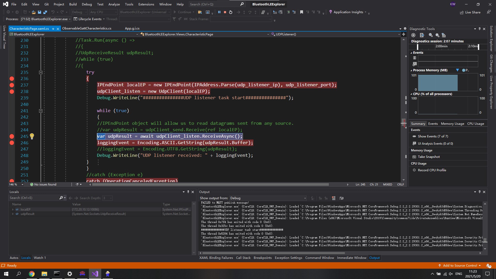Remove breakpoint on line 236
The width and height of the screenshot is (496, 279).
12,79
